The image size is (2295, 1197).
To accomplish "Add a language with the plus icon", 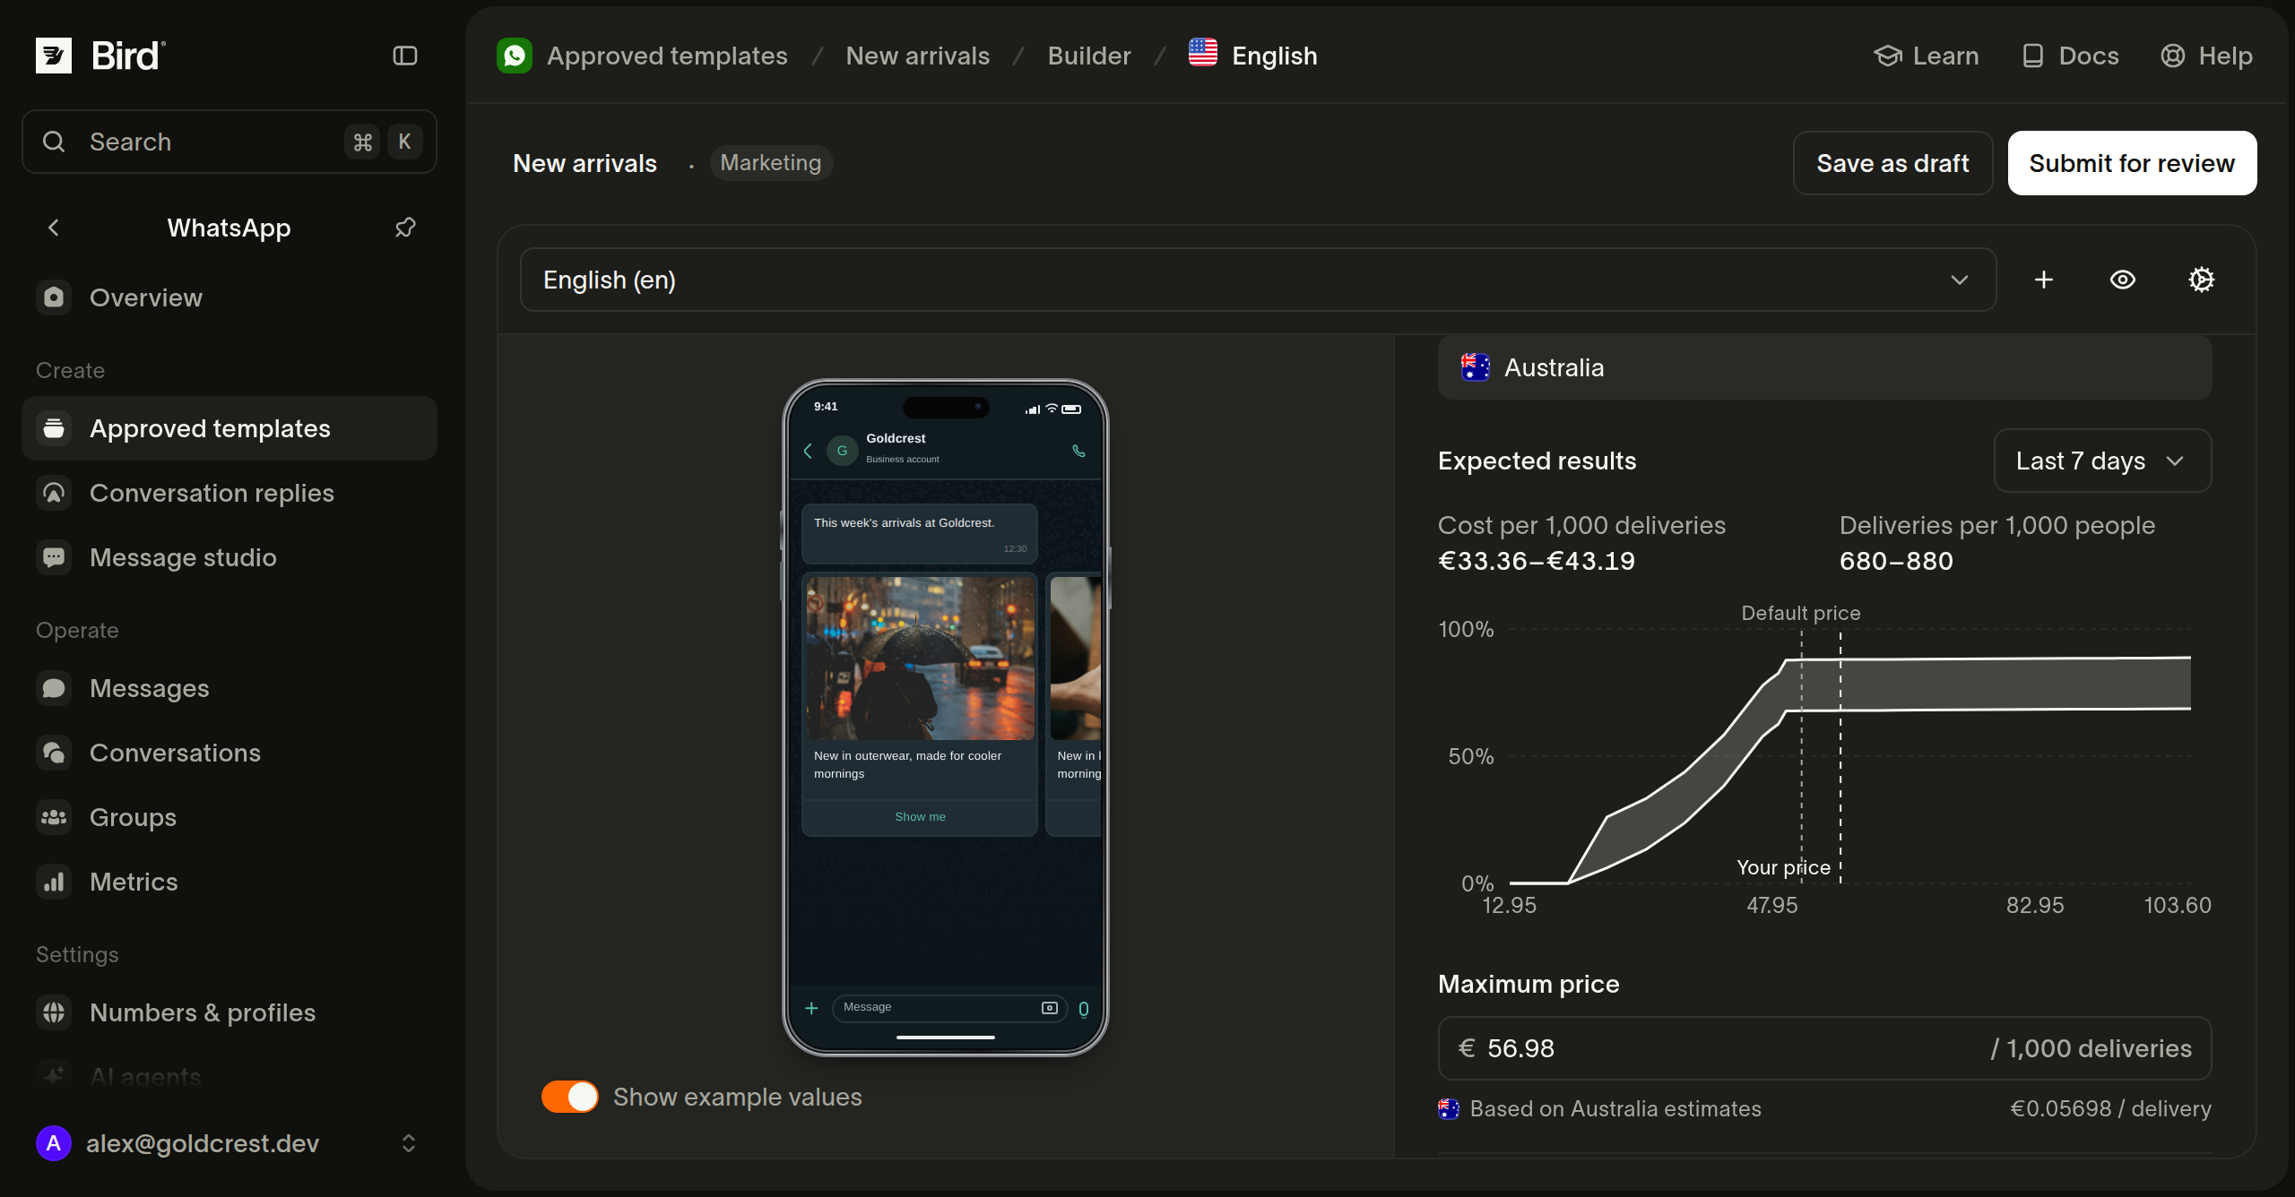I will pyautogui.click(x=2044, y=280).
